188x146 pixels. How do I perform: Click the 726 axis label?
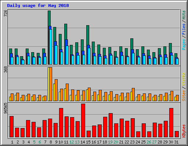tap(6, 14)
